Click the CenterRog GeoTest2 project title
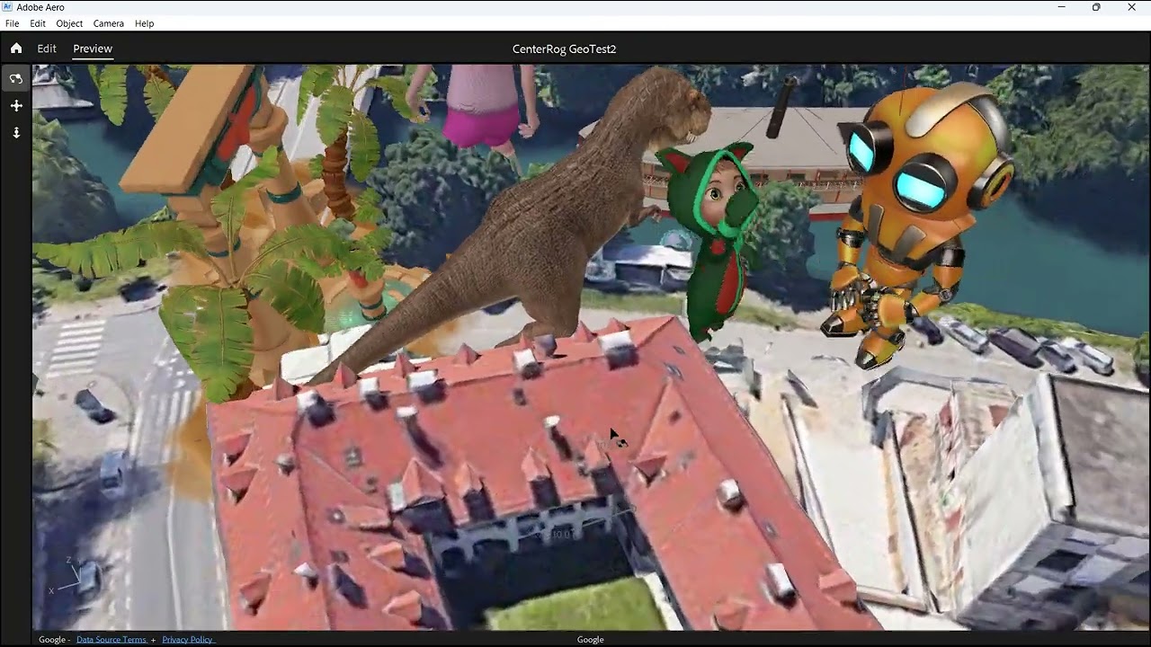This screenshot has width=1151, height=647. coord(565,49)
